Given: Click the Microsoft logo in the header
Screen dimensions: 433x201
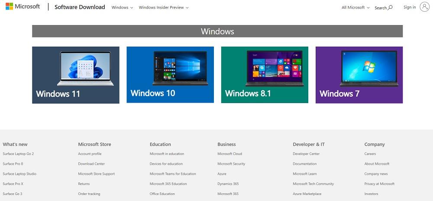Looking at the screenshot, I should coord(23,7).
